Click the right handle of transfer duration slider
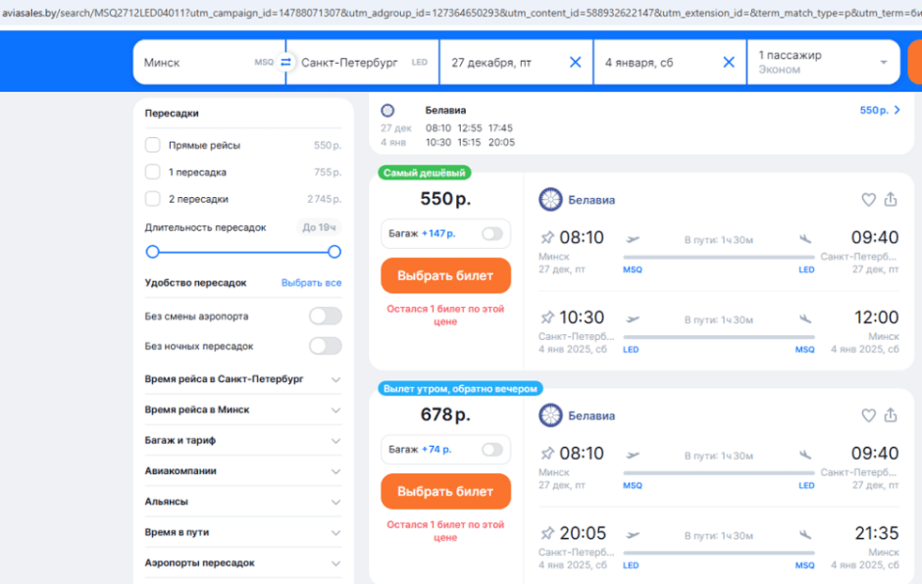Viewport: 922px width, 584px height. [x=334, y=252]
